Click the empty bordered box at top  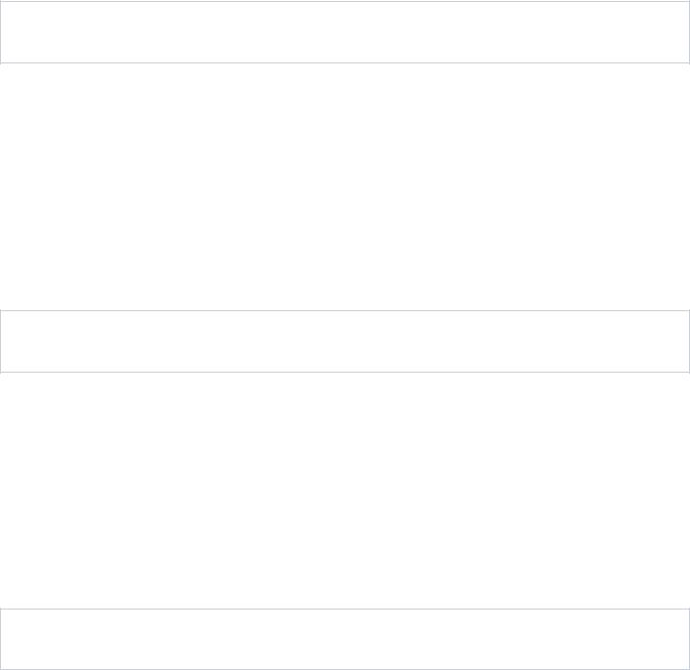[x=345, y=32]
